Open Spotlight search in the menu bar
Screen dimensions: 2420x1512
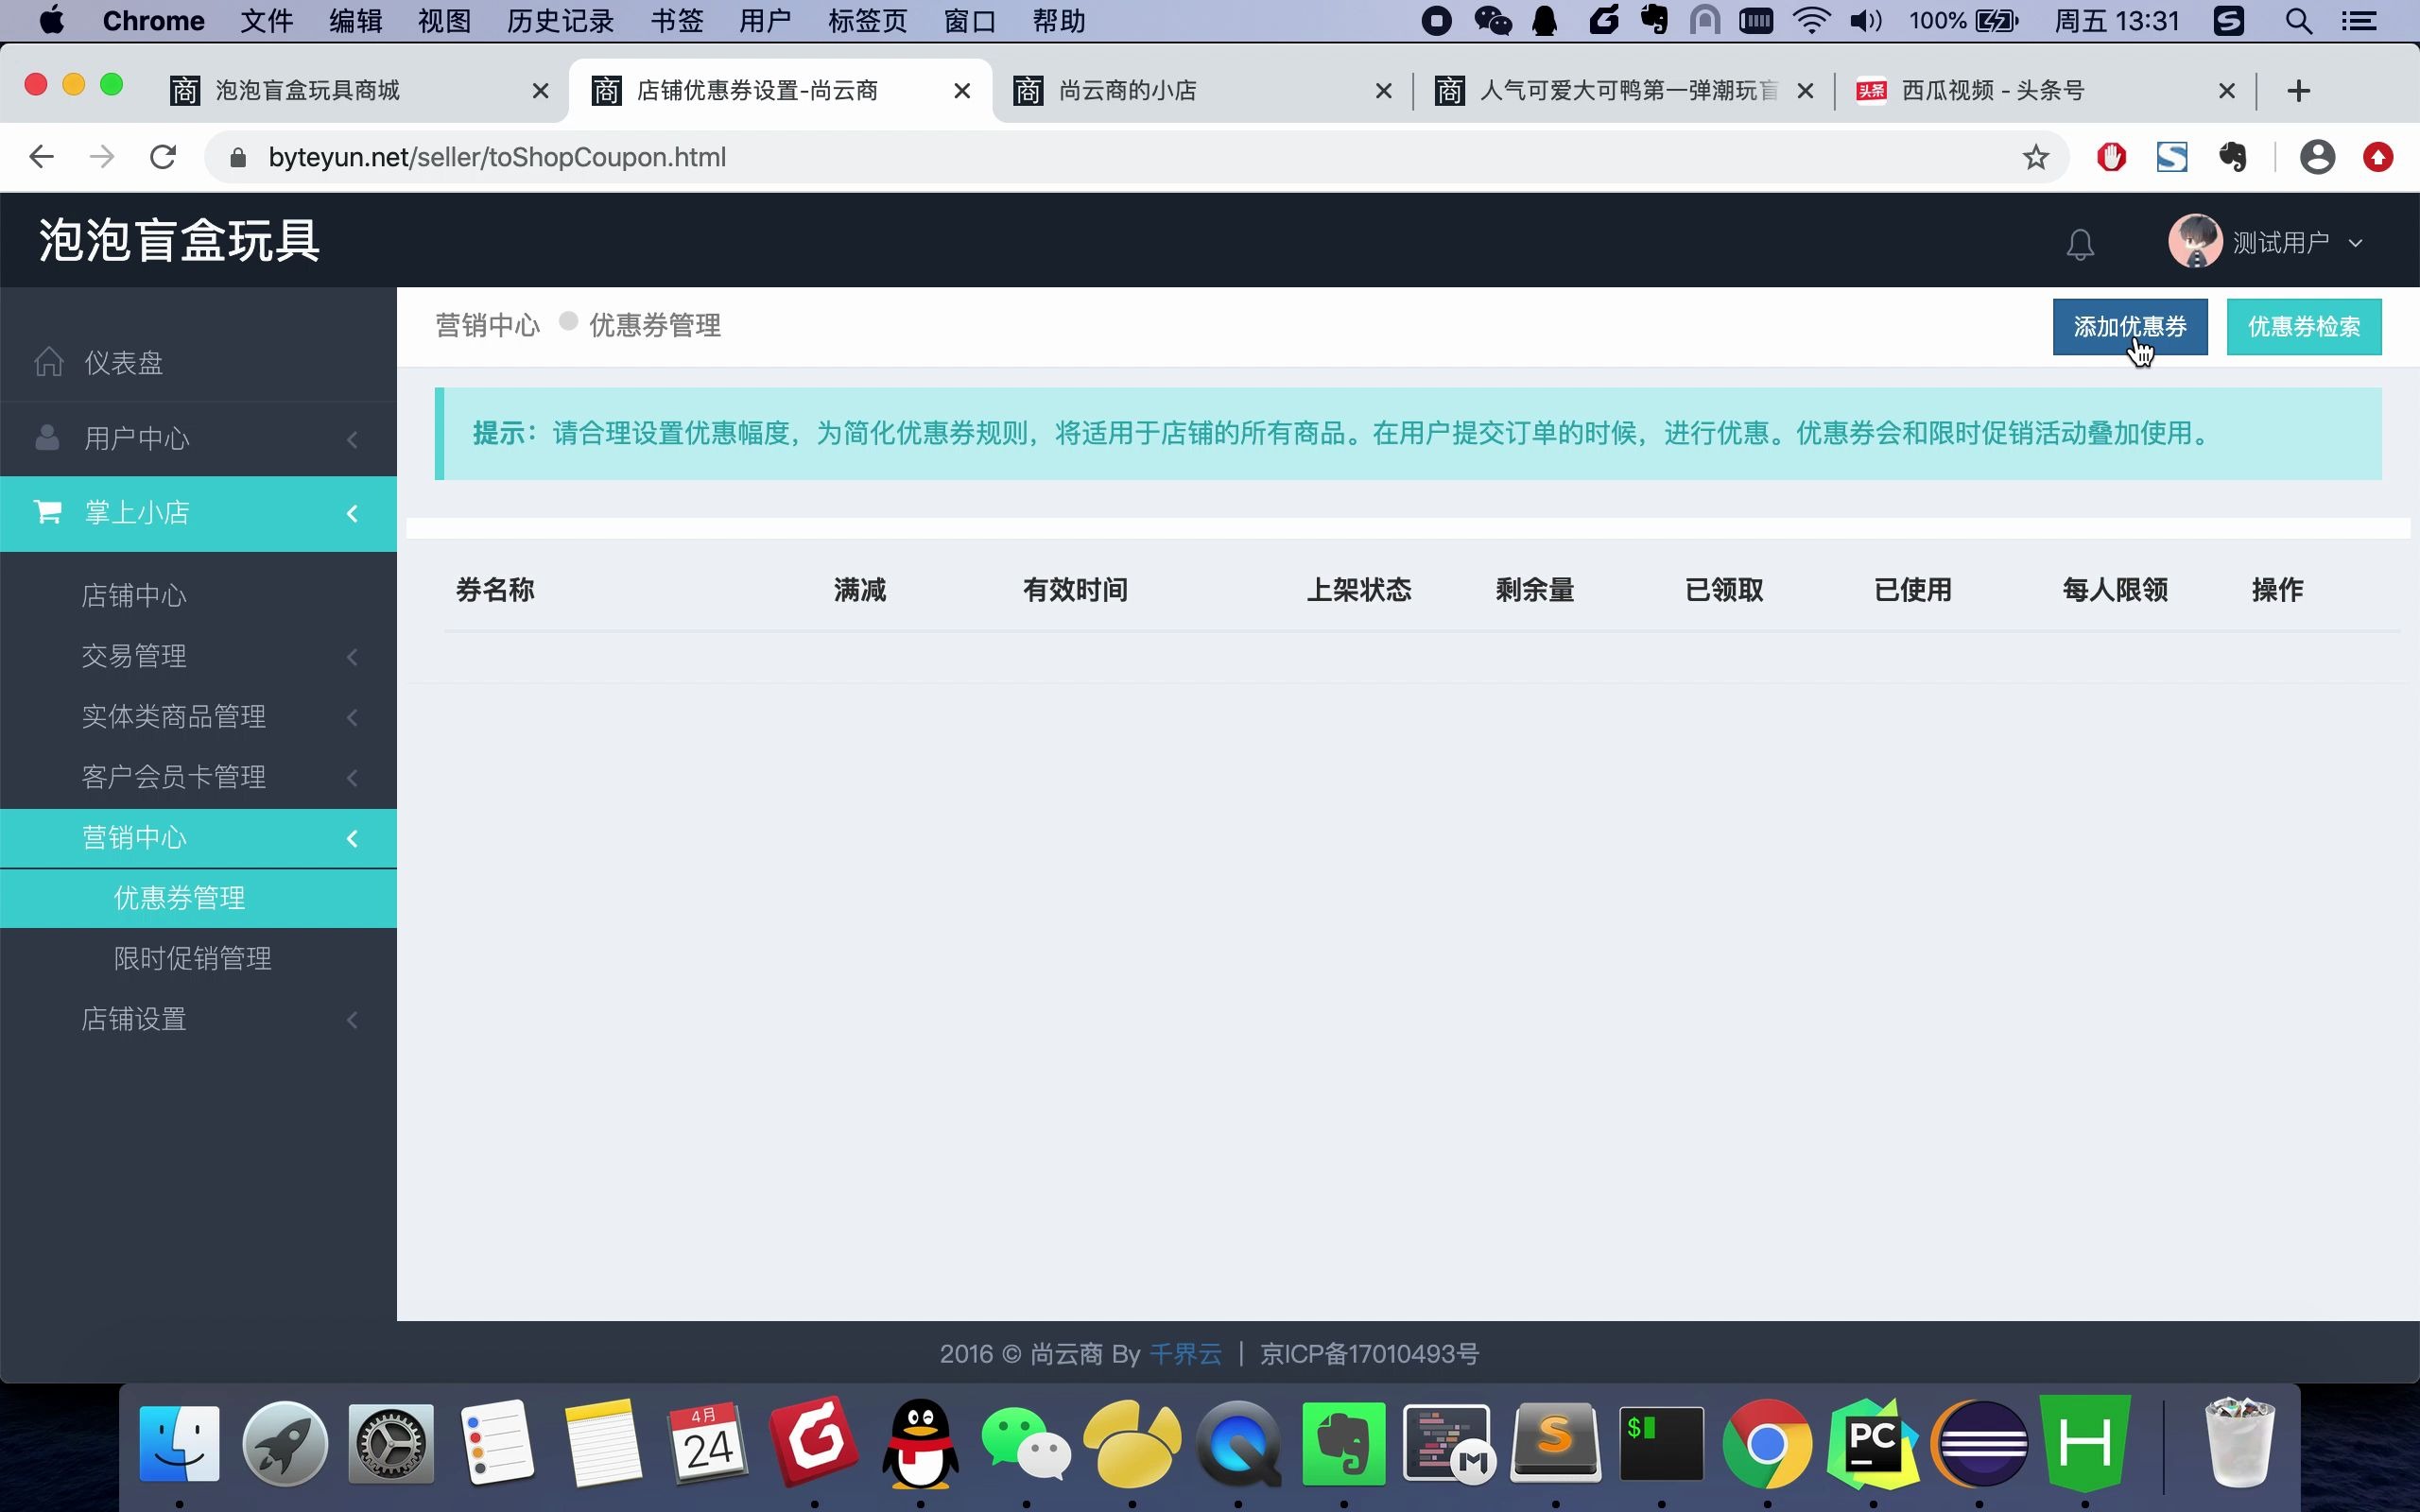coord(2297,20)
